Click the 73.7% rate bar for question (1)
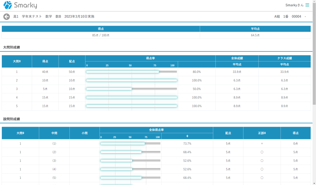Image resolution: width=316 pixels, height=185 pixels. 131,144
